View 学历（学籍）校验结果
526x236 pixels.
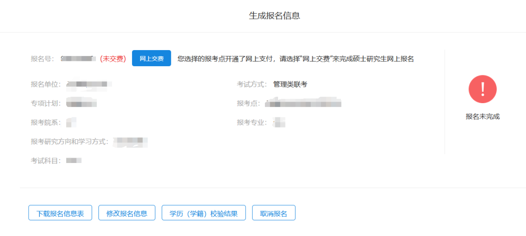click(204, 213)
